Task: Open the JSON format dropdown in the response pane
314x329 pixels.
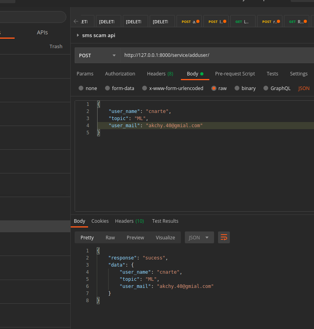Action: click(199, 237)
